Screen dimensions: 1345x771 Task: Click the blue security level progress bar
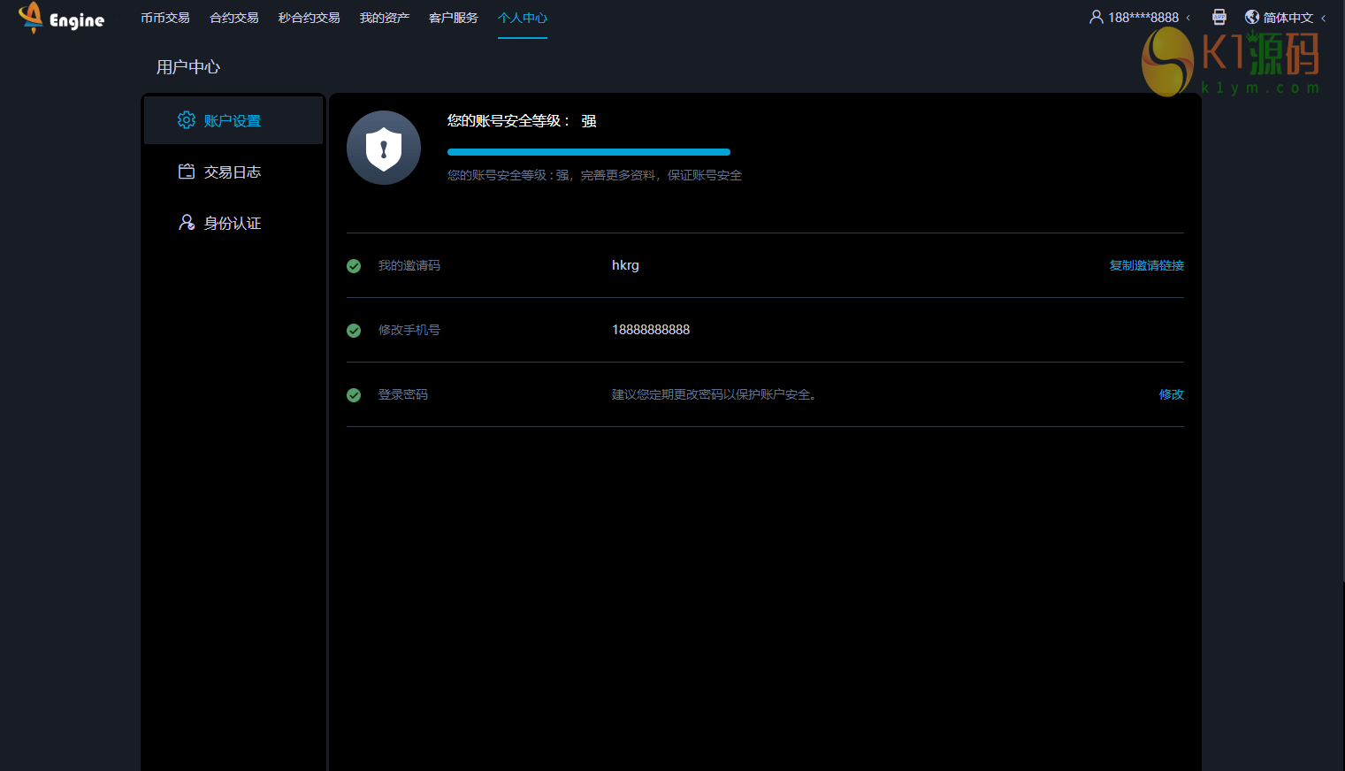click(x=588, y=152)
